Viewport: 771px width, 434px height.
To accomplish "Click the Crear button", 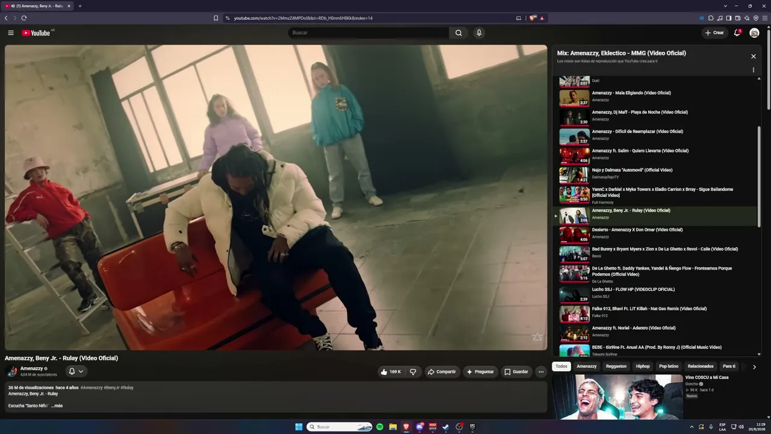I will (x=715, y=33).
